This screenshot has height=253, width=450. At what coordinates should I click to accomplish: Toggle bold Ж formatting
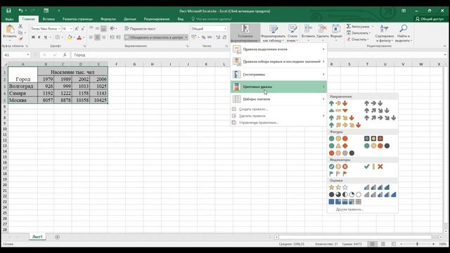point(33,37)
